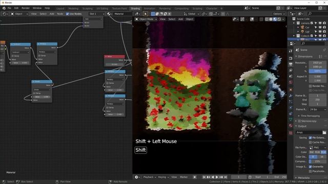This screenshot has height=184, width=328.
Task: Choose the set new selection mode icon
Action: pos(153,14)
